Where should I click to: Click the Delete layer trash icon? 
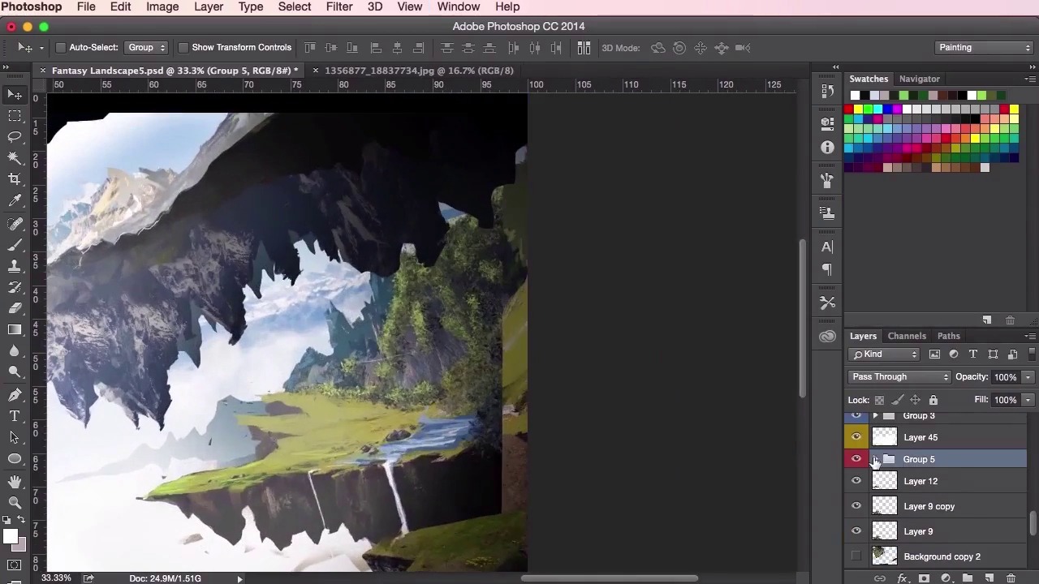(1011, 578)
